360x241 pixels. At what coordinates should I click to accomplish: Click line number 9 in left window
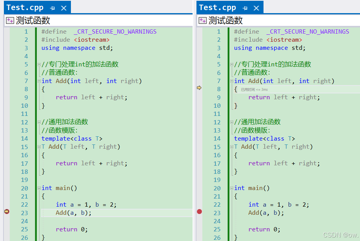coord(26,97)
